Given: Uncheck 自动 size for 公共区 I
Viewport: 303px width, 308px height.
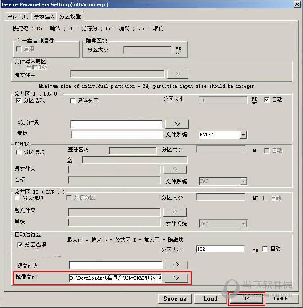Looking at the screenshot, I should pos(266,100).
